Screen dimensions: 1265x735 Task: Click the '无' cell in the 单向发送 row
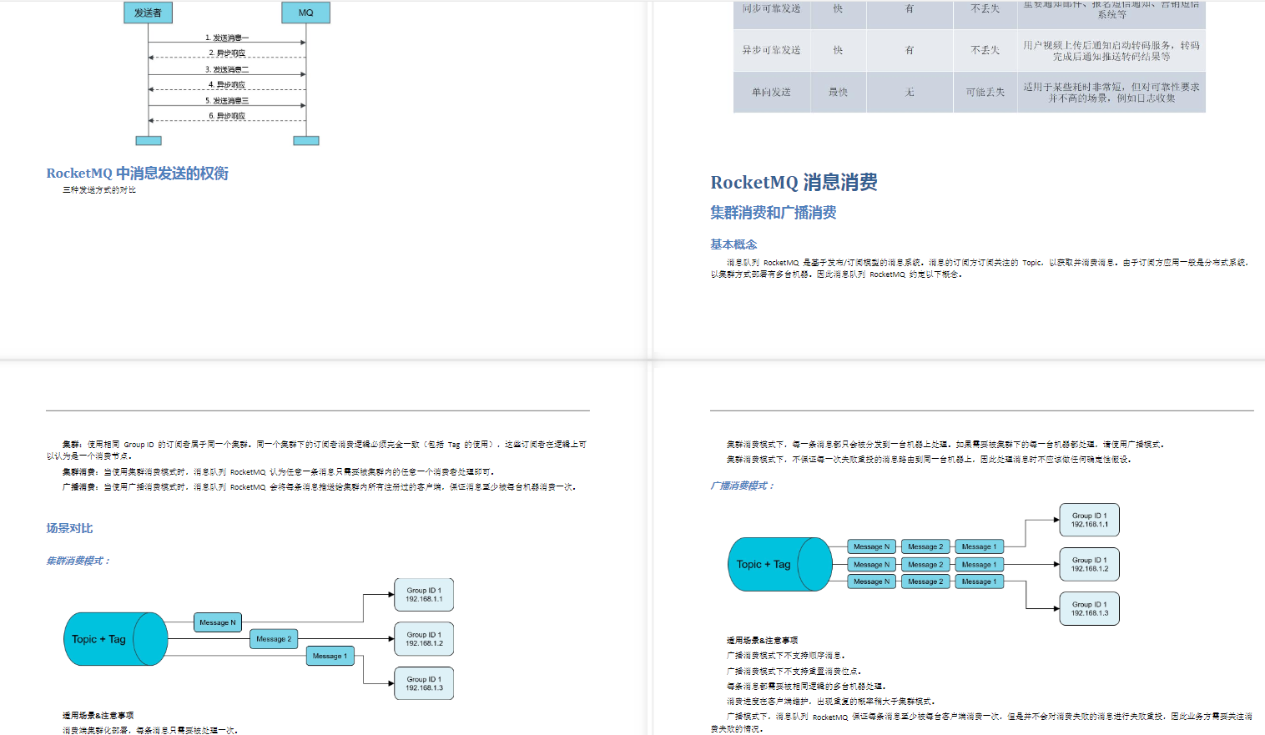910,92
